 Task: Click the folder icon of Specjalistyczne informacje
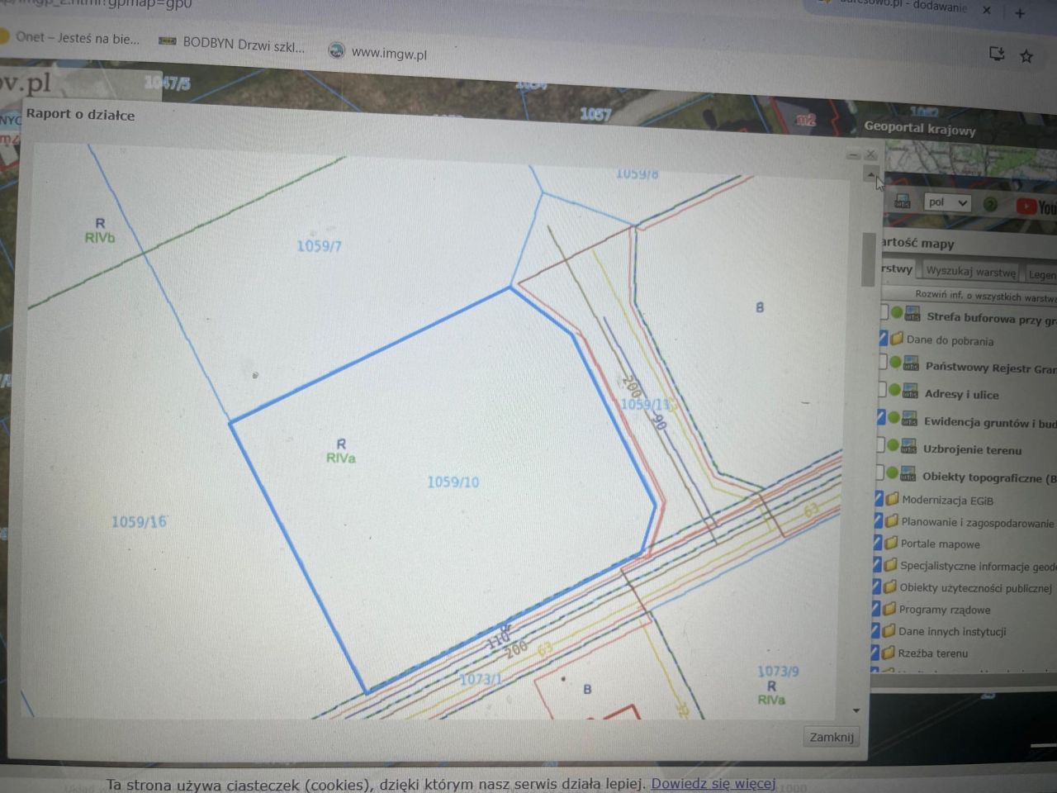point(890,565)
